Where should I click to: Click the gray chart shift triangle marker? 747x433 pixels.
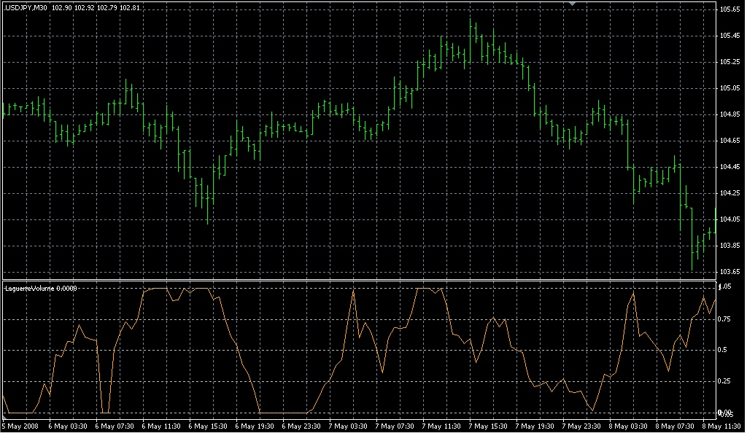(x=573, y=4)
